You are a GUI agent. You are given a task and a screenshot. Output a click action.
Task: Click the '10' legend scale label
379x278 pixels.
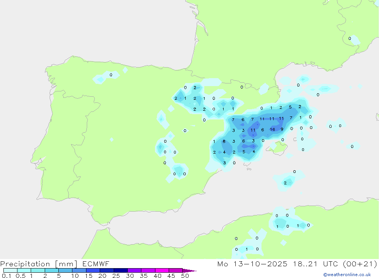[x=75, y=276]
